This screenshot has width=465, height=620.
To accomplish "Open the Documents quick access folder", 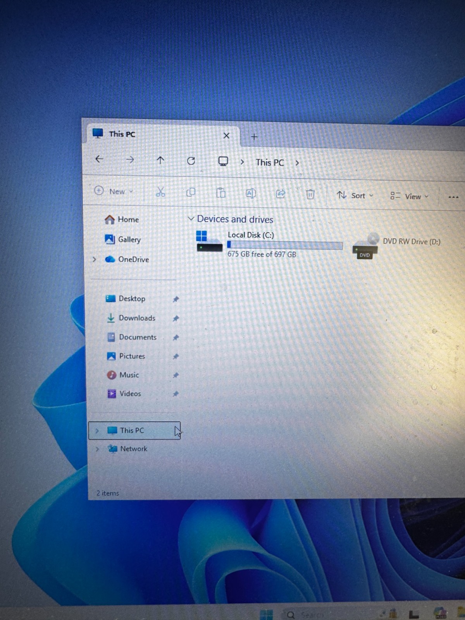I will pos(132,337).
